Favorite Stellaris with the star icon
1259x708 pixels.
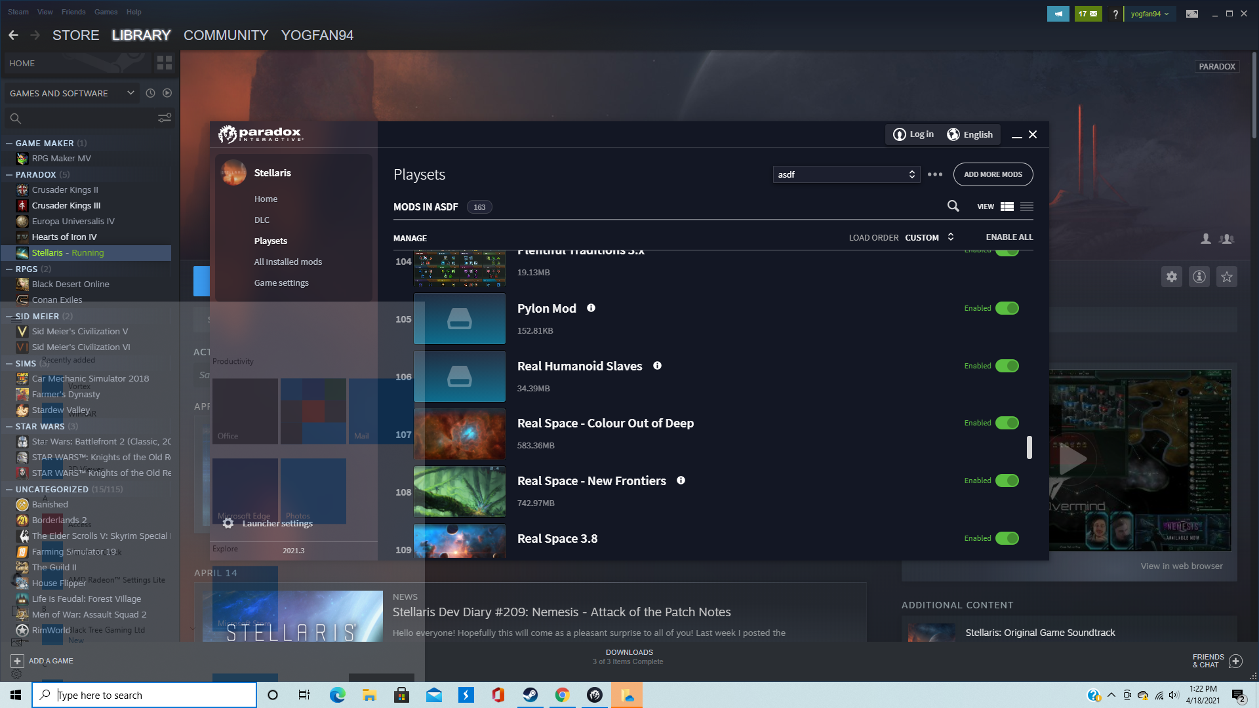pyautogui.click(x=1227, y=277)
